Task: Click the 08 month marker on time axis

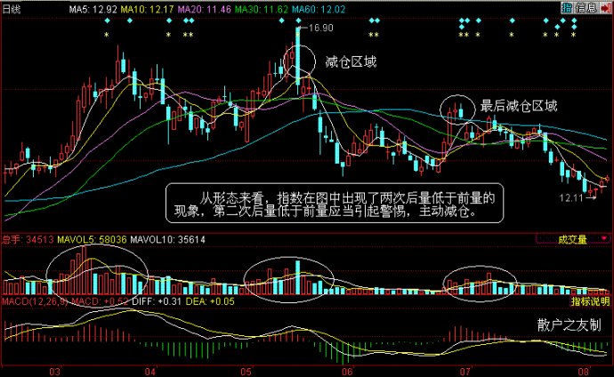Action: 584,372
